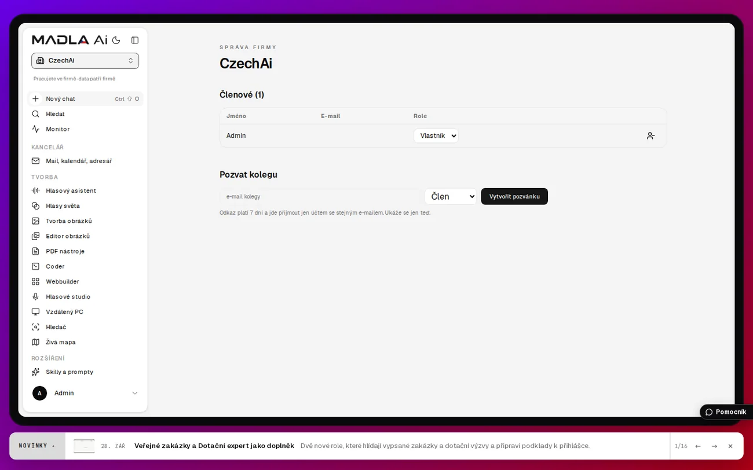Viewport: 753px width, 470px height.
Task: Click the Role column header
Action: [x=420, y=116]
